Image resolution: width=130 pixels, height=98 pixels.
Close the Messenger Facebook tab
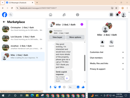(32, 3)
